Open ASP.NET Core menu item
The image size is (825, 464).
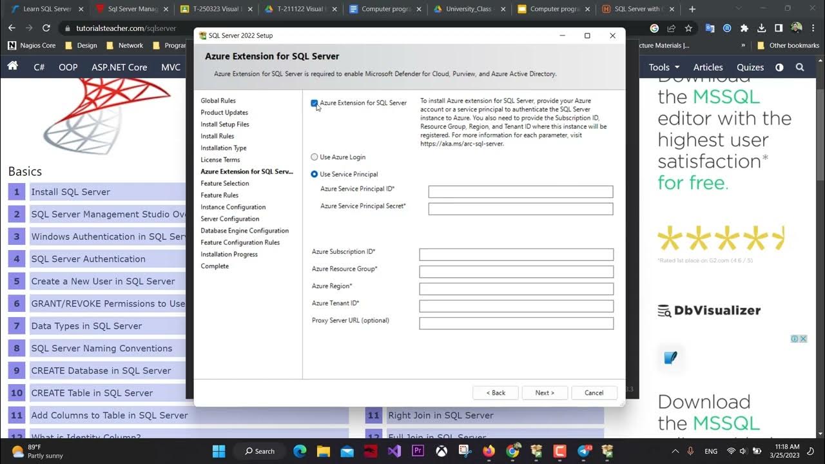point(119,67)
